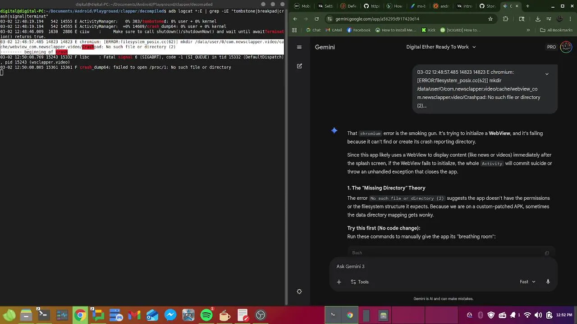Click the Chrome address bar URL
Screen dimensions: 577x324
[377, 19]
